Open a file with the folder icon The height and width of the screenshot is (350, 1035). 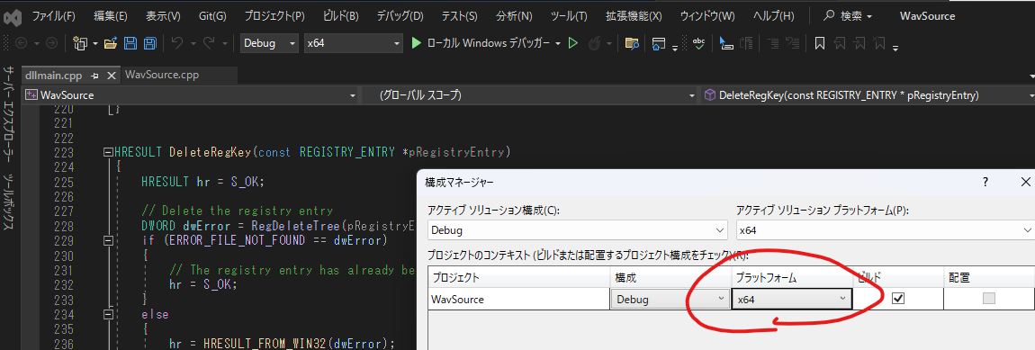(110, 43)
